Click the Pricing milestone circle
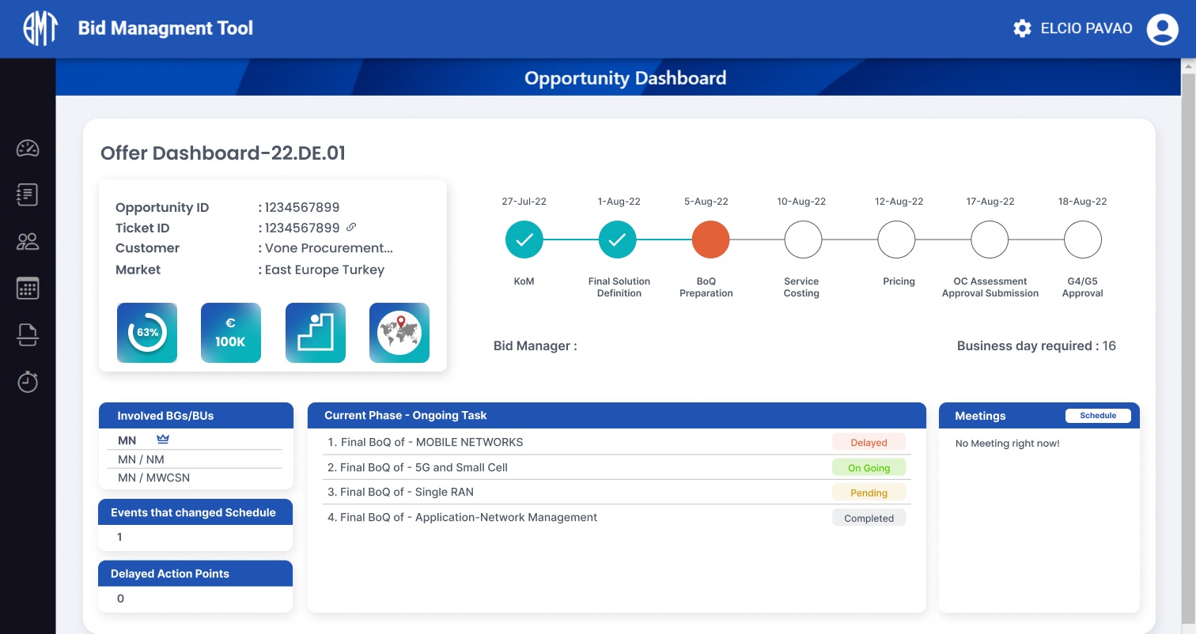 click(x=896, y=240)
